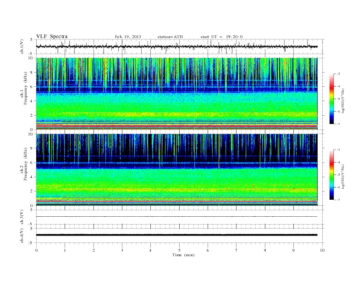Click time axis tick label '9'
Viewport: 363px width, 281px height.
coord(293,250)
